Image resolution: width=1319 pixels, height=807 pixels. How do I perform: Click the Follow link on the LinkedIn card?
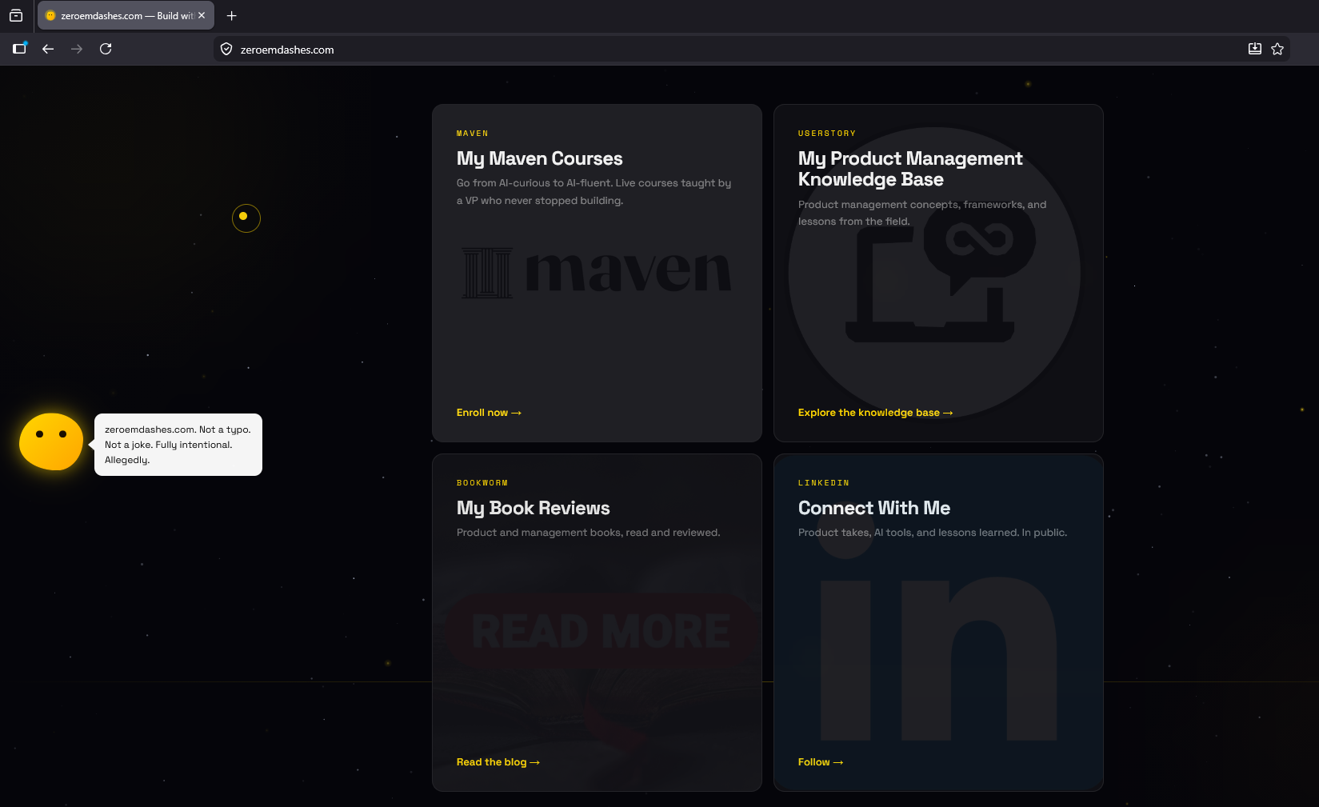coord(820,762)
